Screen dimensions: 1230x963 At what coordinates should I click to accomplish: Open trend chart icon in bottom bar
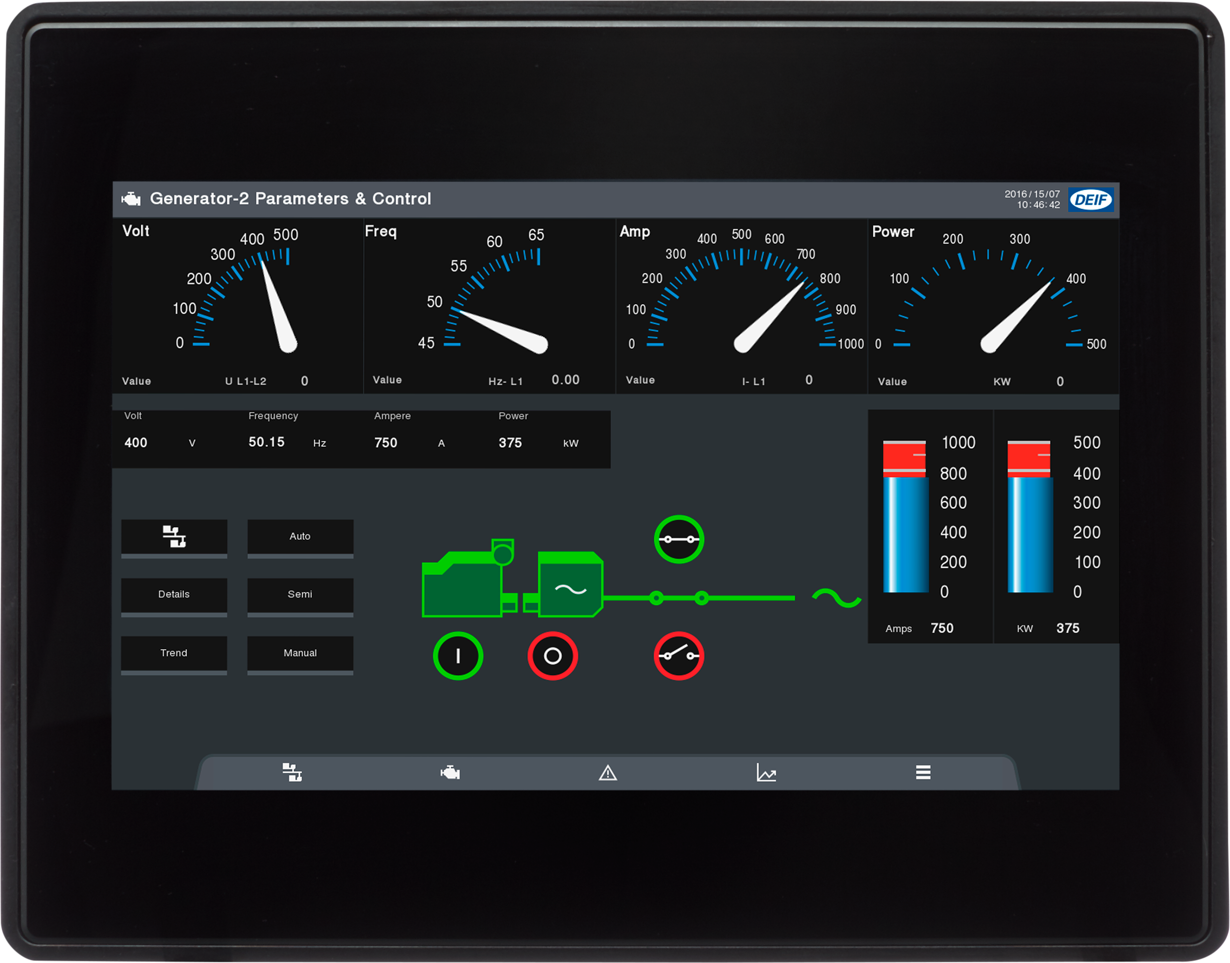click(x=766, y=772)
